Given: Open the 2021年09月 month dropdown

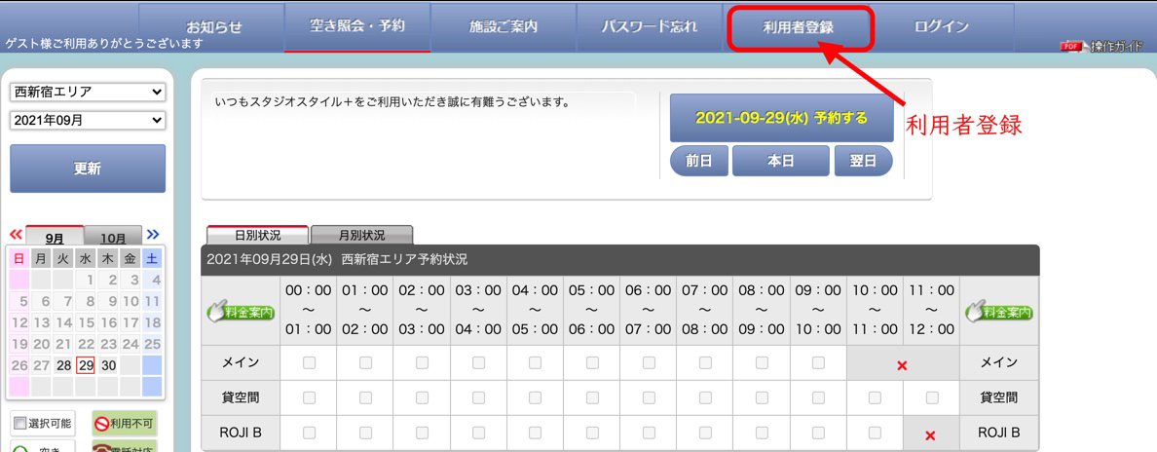Looking at the screenshot, I should click(88, 120).
